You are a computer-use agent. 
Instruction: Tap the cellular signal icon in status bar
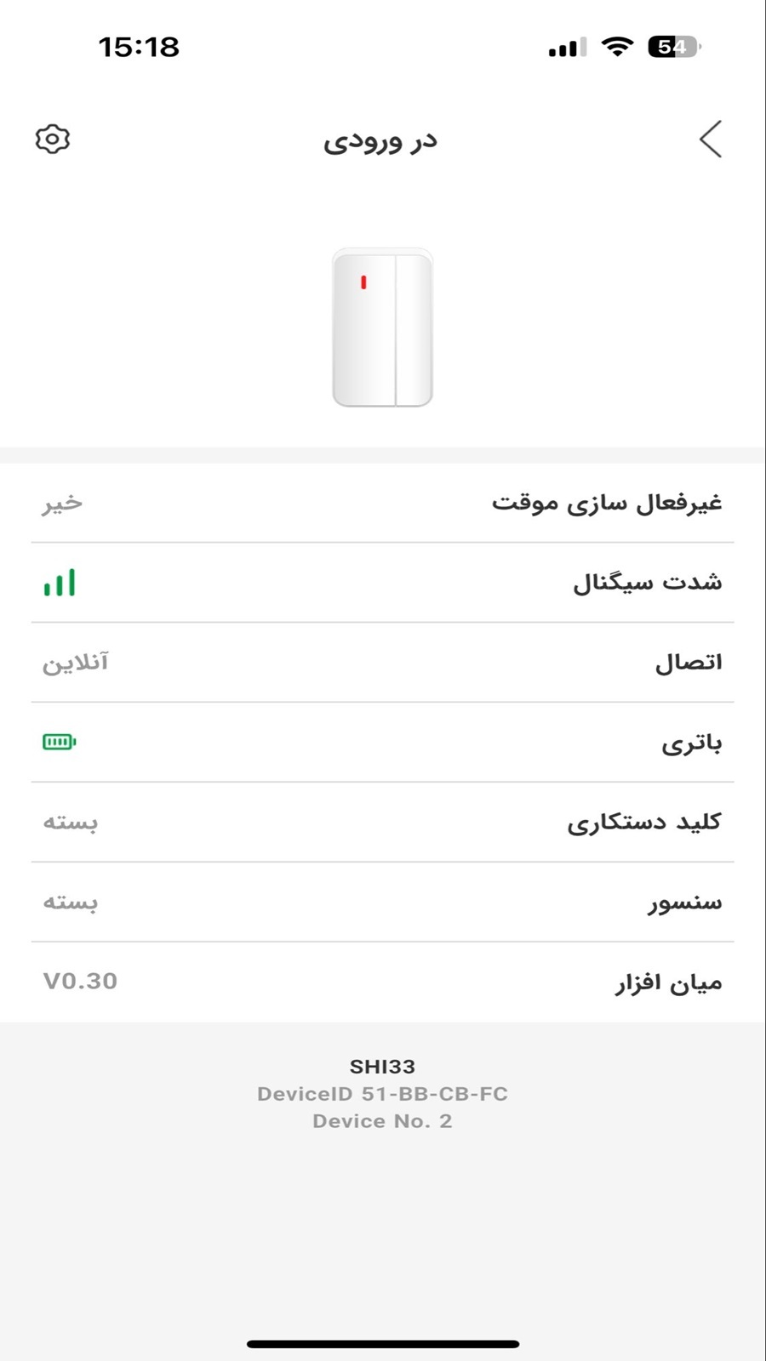568,48
